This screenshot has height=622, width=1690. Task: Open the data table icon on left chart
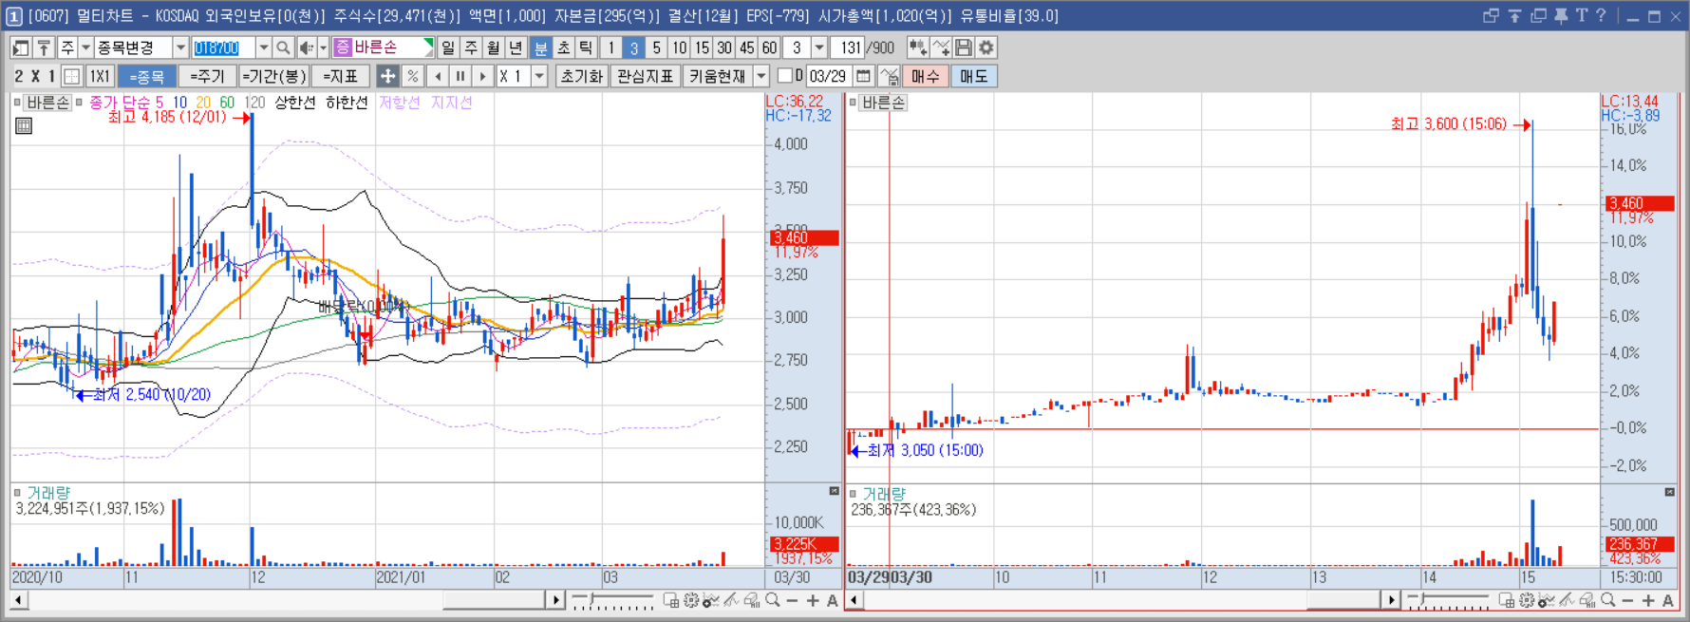tap(24, 125)
